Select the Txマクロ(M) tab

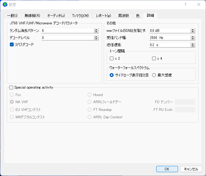[x=80, y=15]
